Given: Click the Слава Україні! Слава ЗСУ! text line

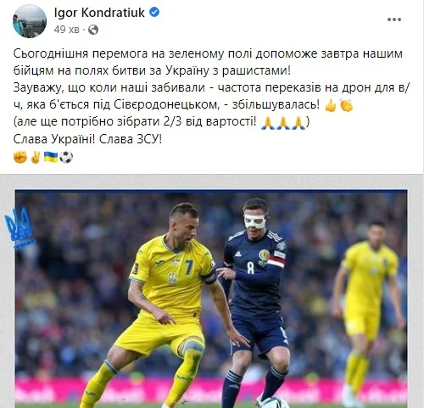Looking at the screenshot, I should [87, 139].
